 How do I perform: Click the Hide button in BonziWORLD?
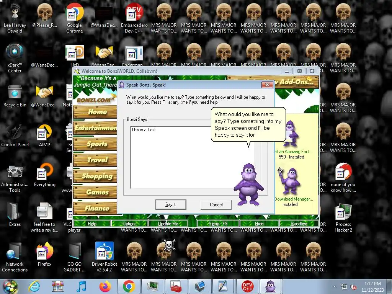point(259,224)
